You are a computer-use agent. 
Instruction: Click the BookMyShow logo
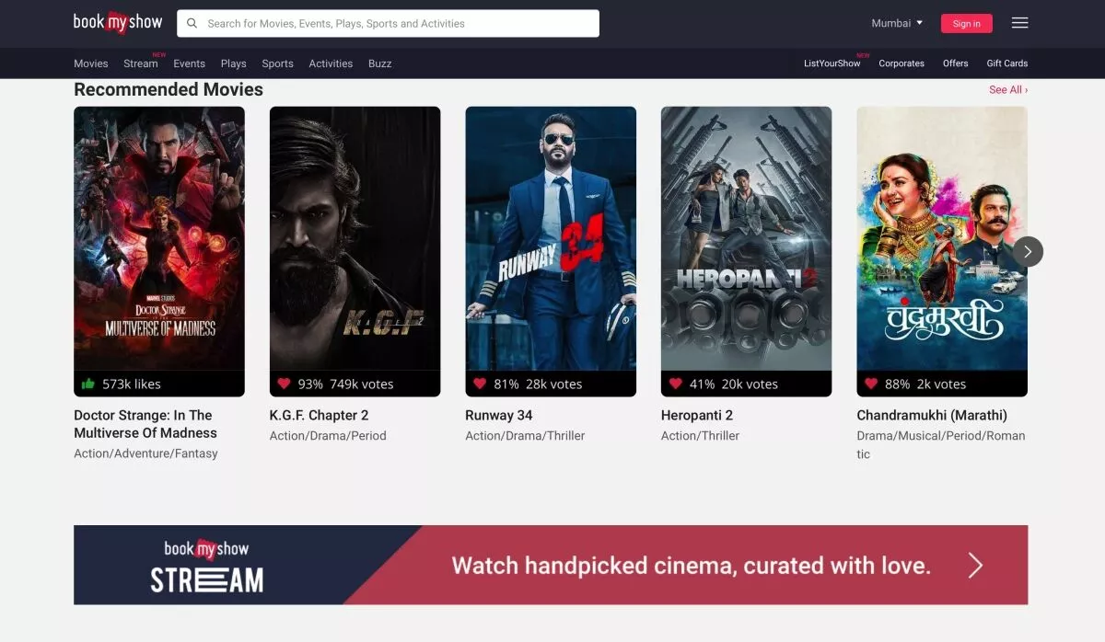click(x=118, y=22)
